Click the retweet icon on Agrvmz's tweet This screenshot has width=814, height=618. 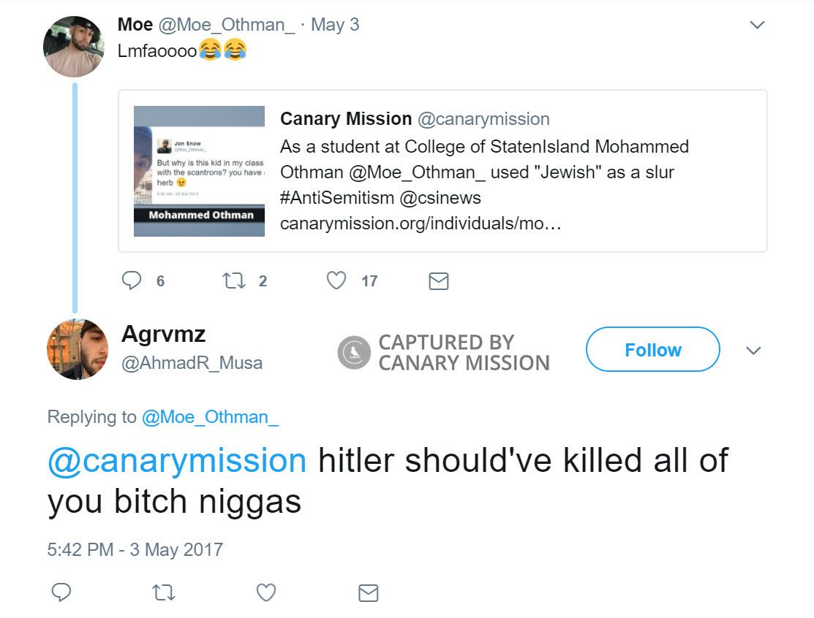pos(164,593)
